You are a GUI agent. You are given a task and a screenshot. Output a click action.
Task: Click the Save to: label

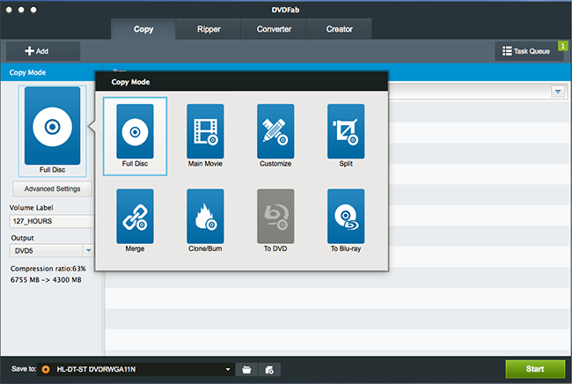24,369
